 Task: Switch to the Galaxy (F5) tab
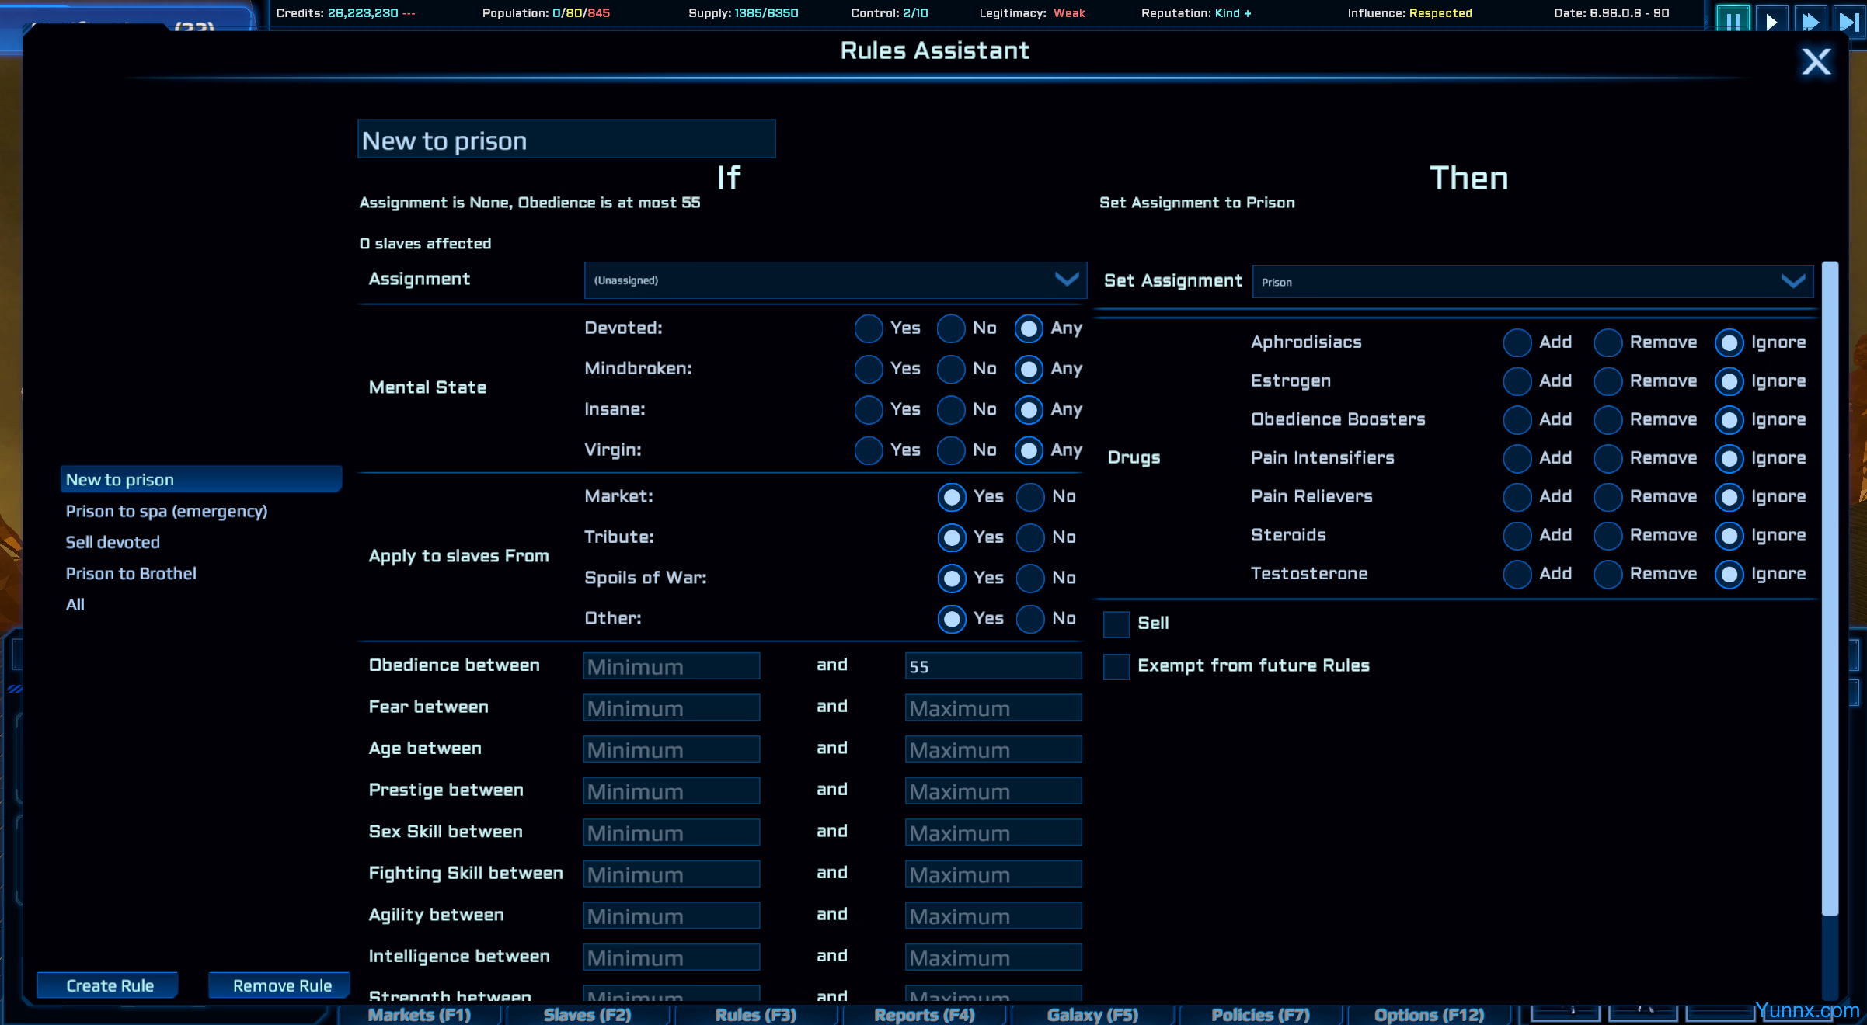click(x=1092, y=1014)
